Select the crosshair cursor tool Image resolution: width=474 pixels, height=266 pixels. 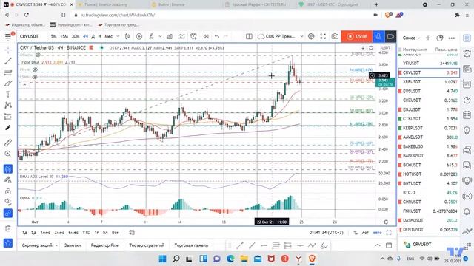(8, 50)
